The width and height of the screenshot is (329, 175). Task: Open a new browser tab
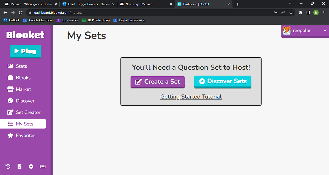238,4
